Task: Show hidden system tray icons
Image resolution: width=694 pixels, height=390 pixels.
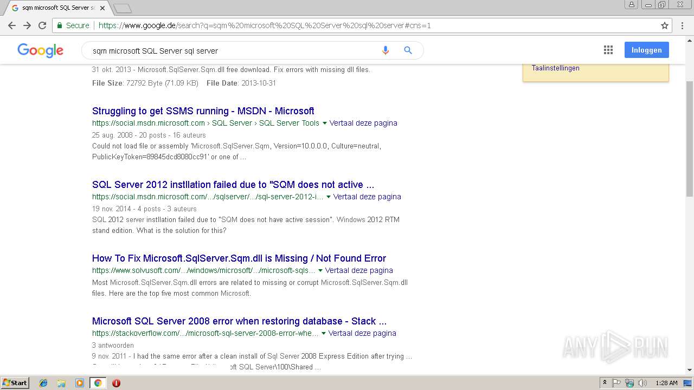Action: tap(605, 383)
